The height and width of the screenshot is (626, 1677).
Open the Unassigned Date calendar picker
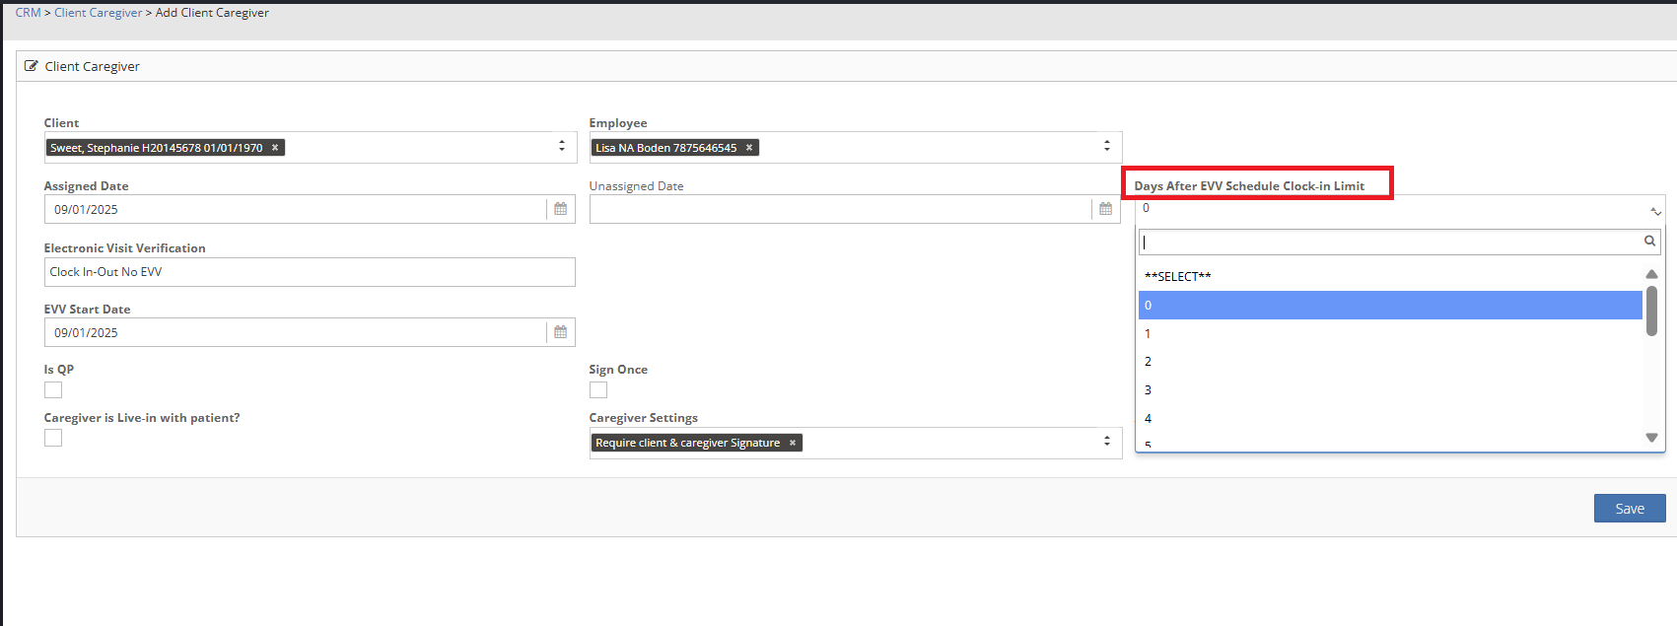pos(1105,209)
